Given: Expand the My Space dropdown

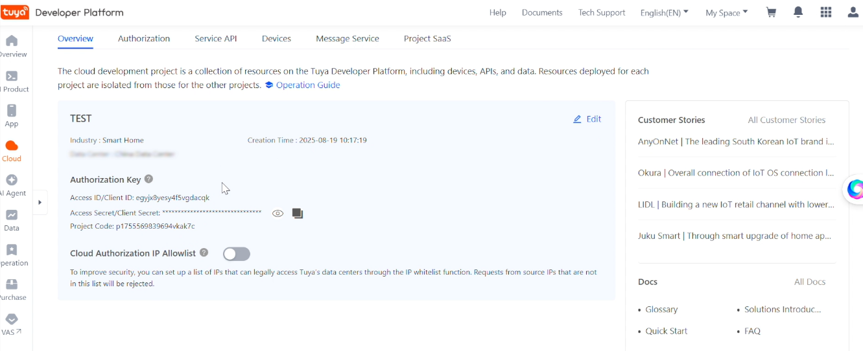Looking at the screenshot, I should [726, 12].
